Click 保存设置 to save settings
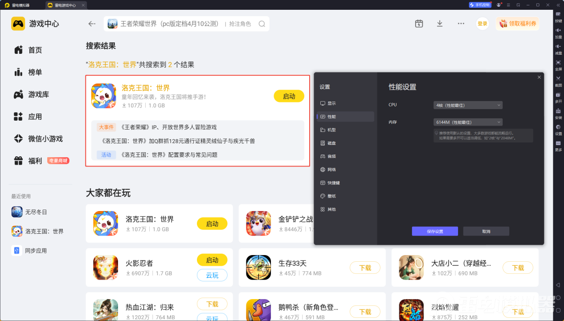Image resolution: width=564 pixels, height=321 pixels. tap(435, 232)
